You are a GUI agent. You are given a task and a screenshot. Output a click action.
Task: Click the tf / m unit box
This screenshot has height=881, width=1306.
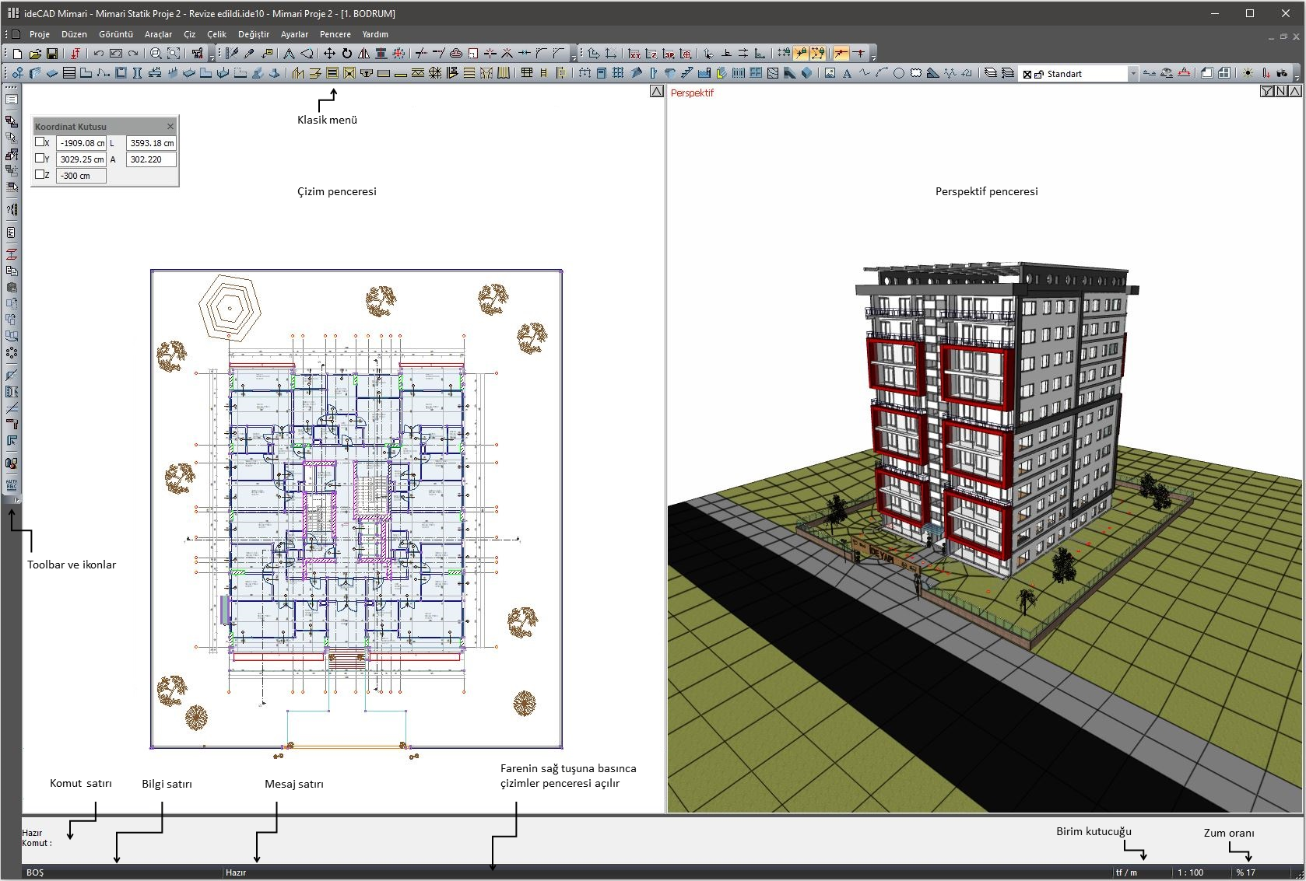[x=1126, y=872]
